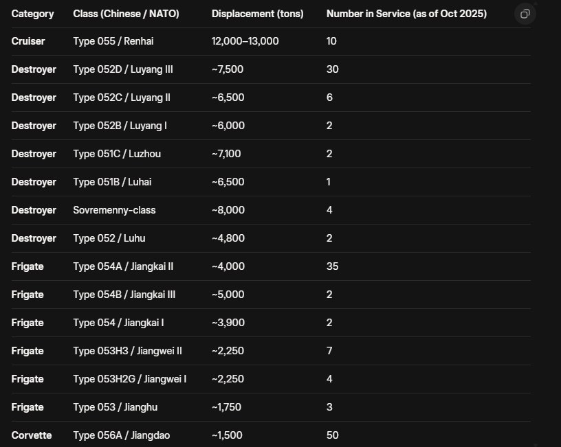Click the copy table icon button

pyautogui.click(x=525, y=14)
